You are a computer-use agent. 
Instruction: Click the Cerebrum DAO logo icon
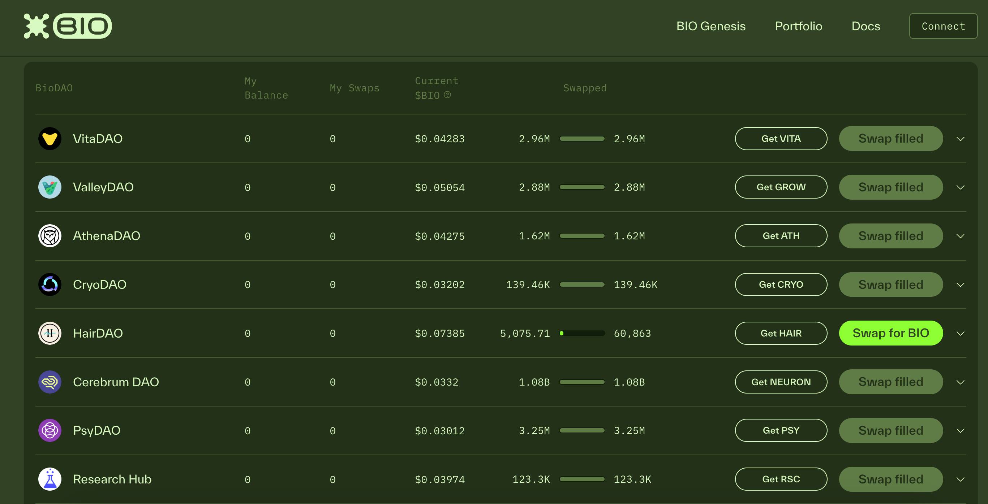50,382
